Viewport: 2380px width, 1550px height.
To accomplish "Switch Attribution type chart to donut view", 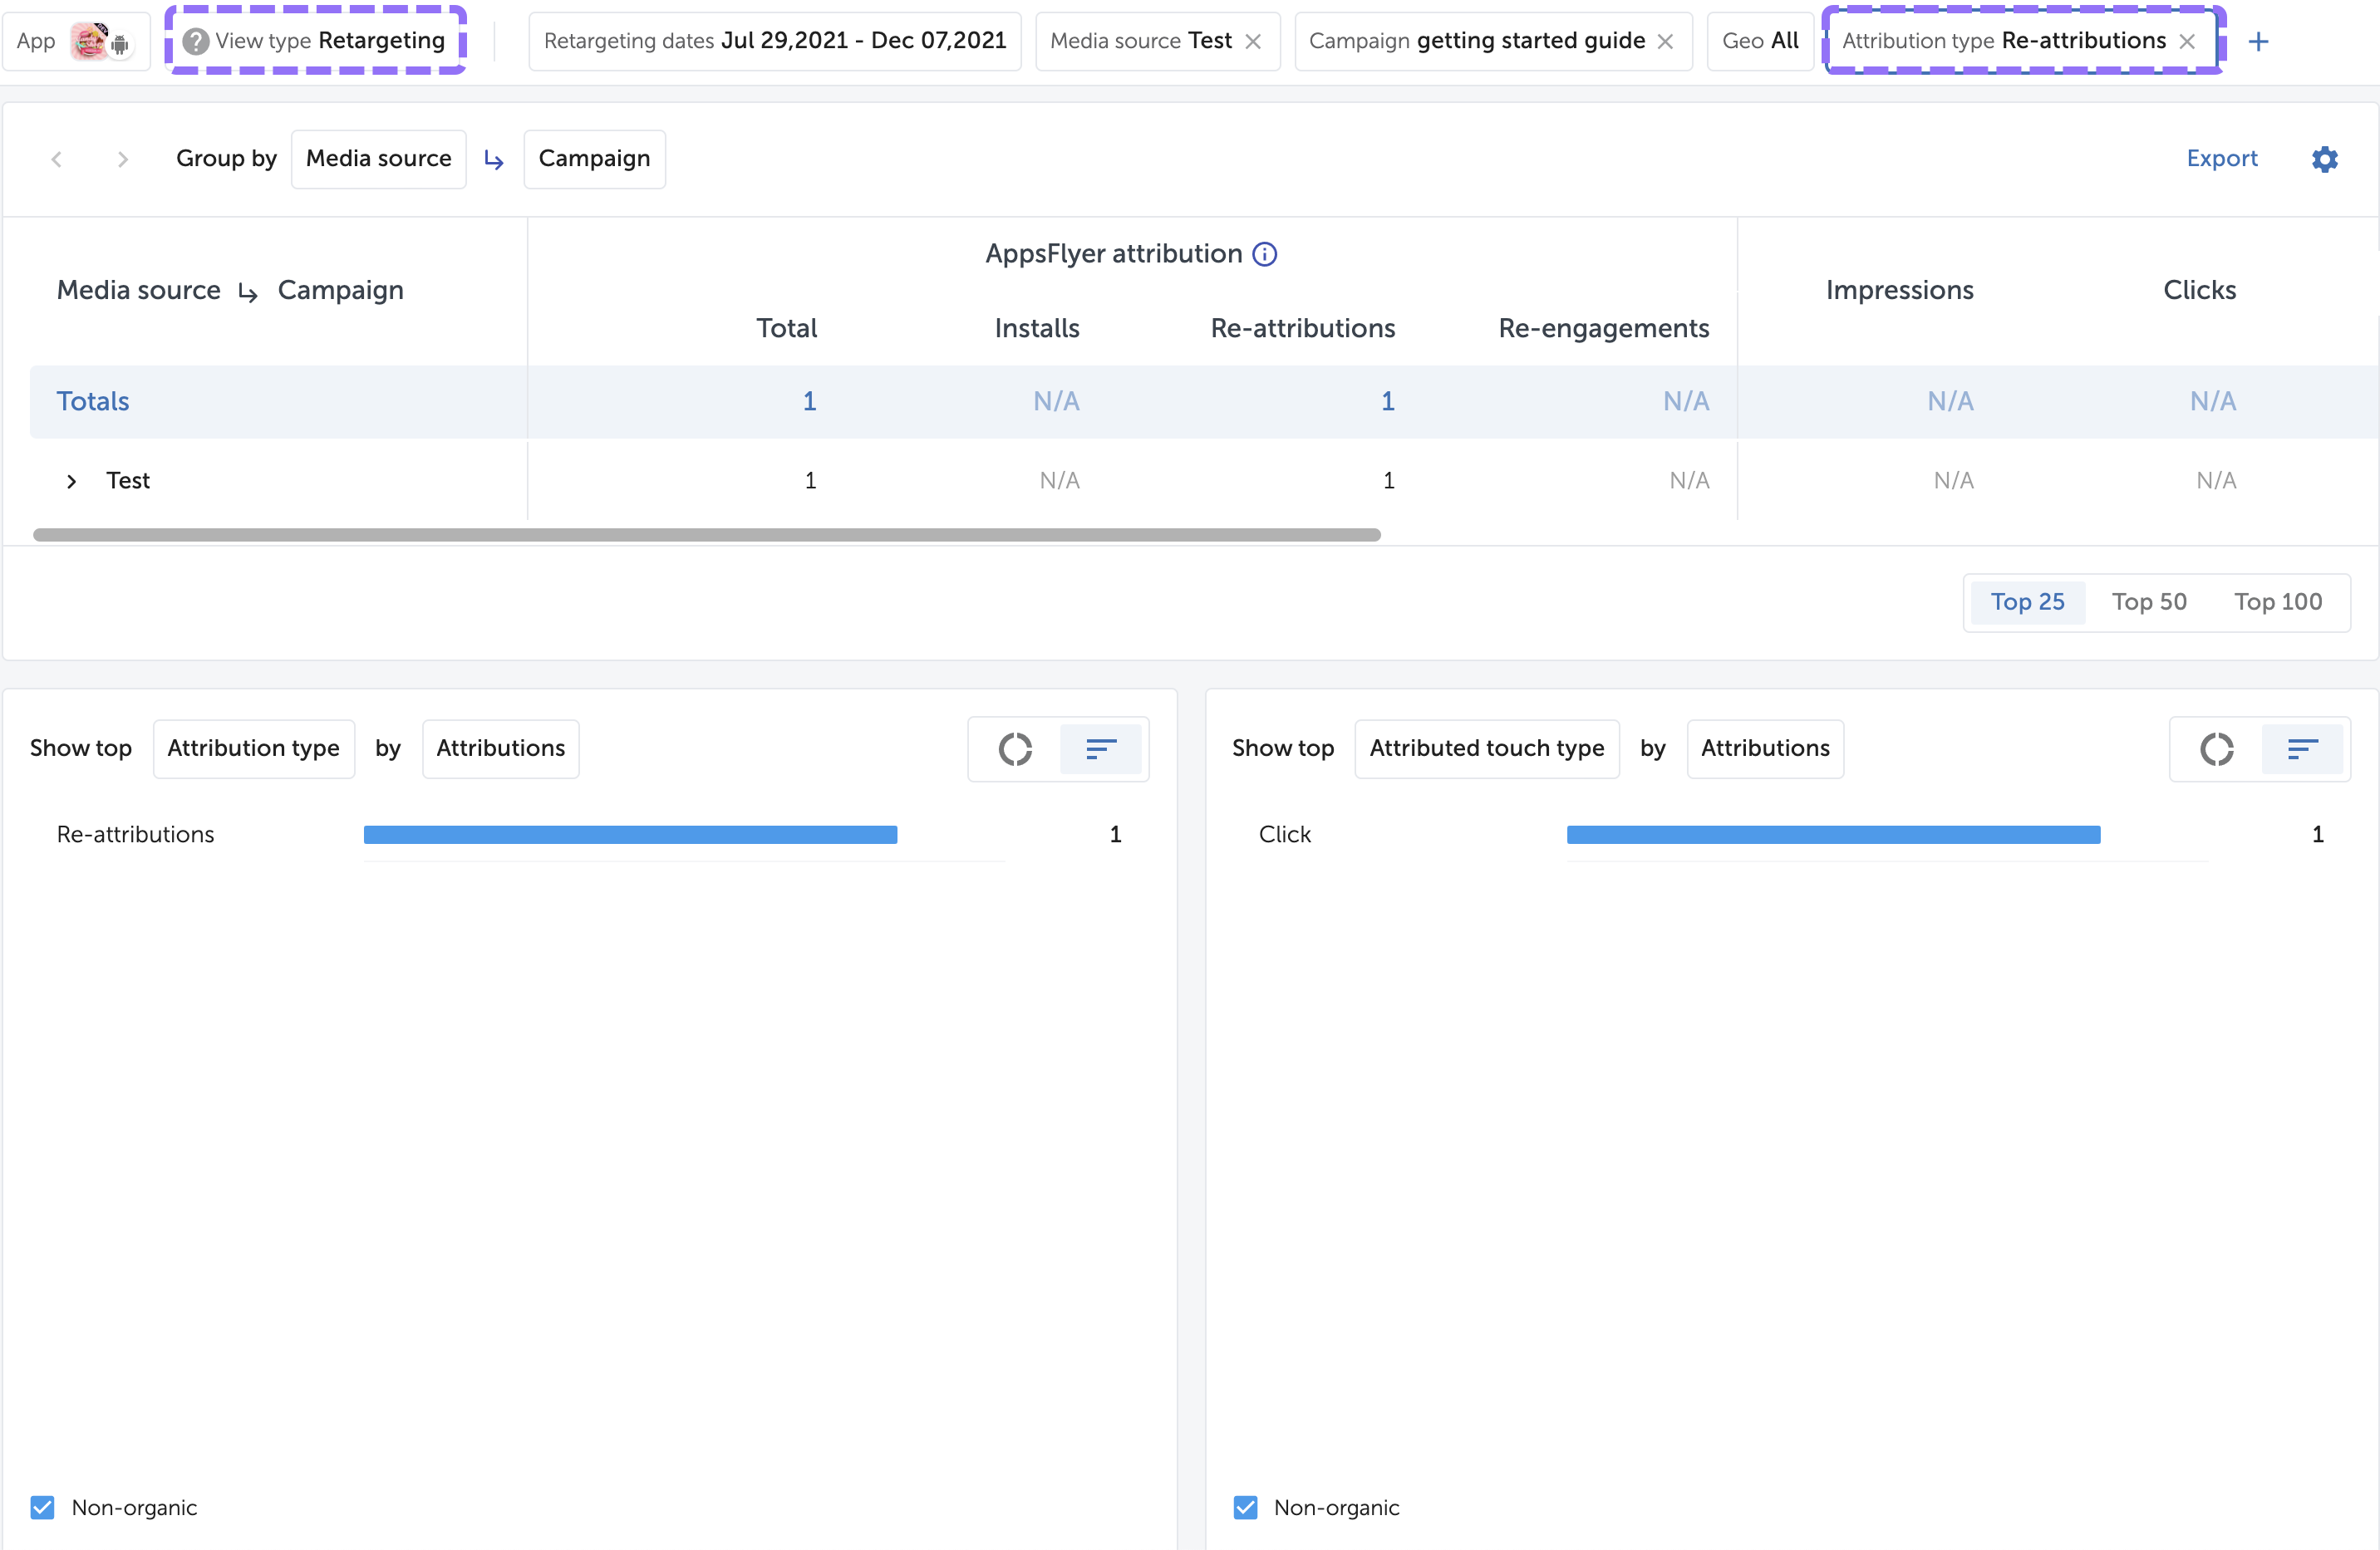I will pos(1015,748).
